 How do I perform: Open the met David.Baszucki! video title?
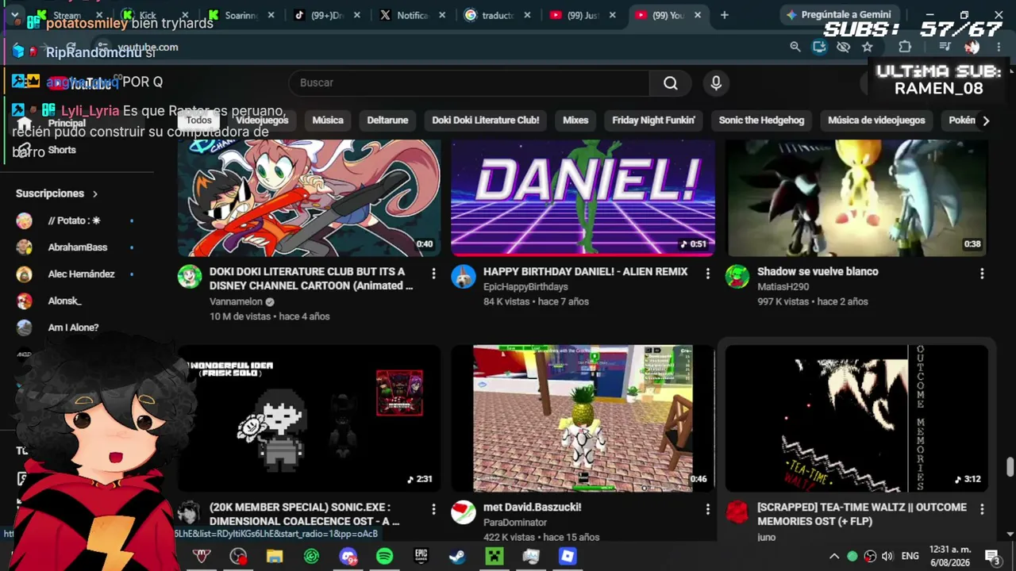tap(532, 507)
